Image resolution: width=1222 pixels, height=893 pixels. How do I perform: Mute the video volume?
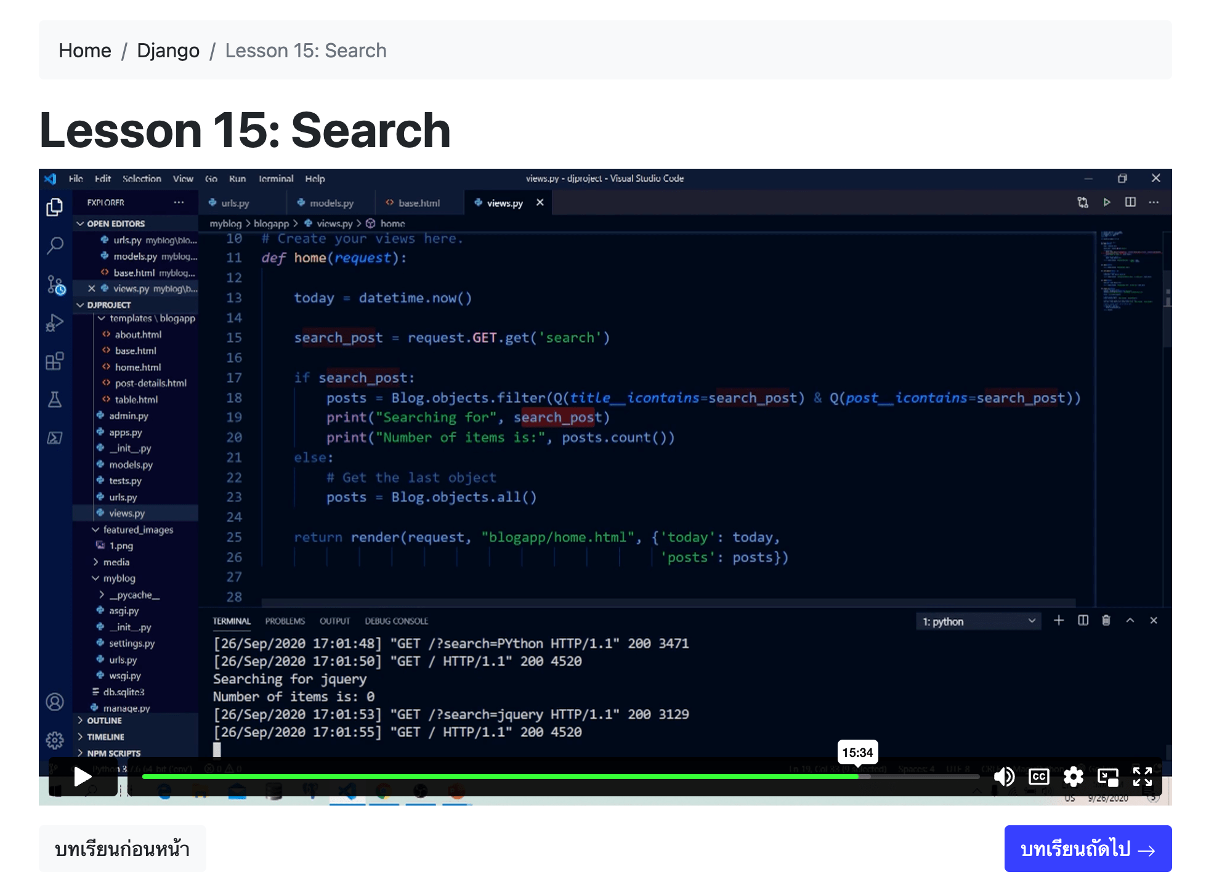1004,777
